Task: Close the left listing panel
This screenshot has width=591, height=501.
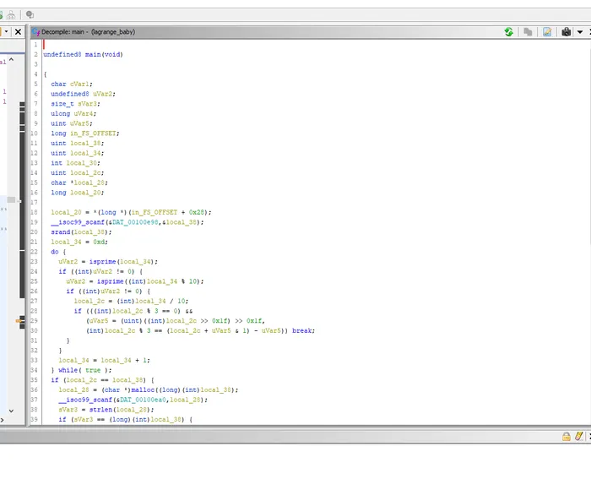Action: tap(18, 31)
